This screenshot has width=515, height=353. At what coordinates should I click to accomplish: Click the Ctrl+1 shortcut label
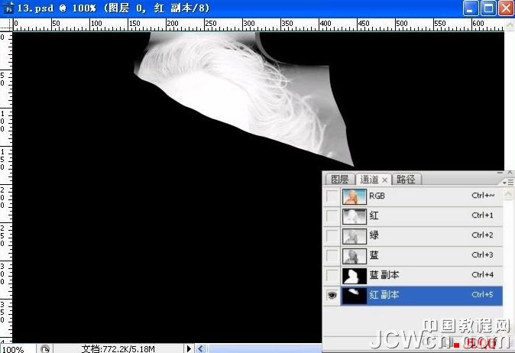coord(482,215)
